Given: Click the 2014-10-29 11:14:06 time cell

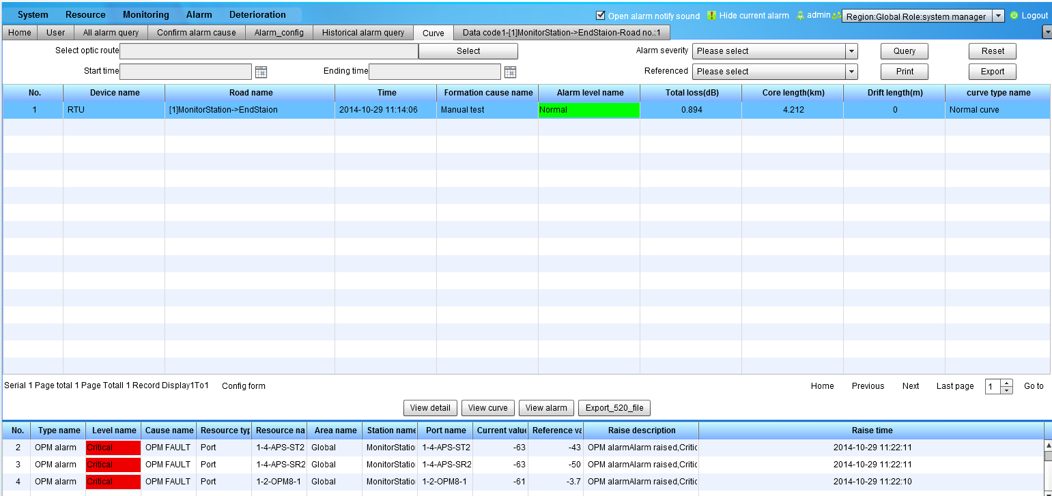Looking at the screenshot, I should [x=386, y=110].
